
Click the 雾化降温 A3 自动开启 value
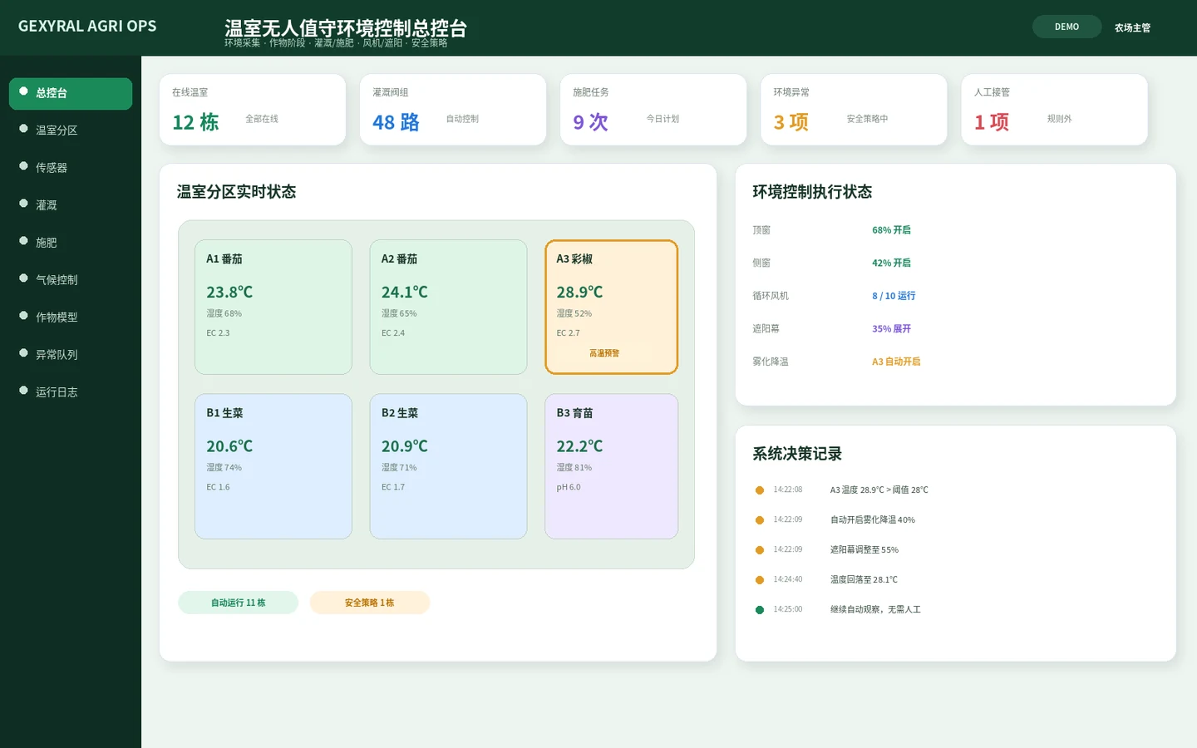pyautogui.click(x=896, y=362)
